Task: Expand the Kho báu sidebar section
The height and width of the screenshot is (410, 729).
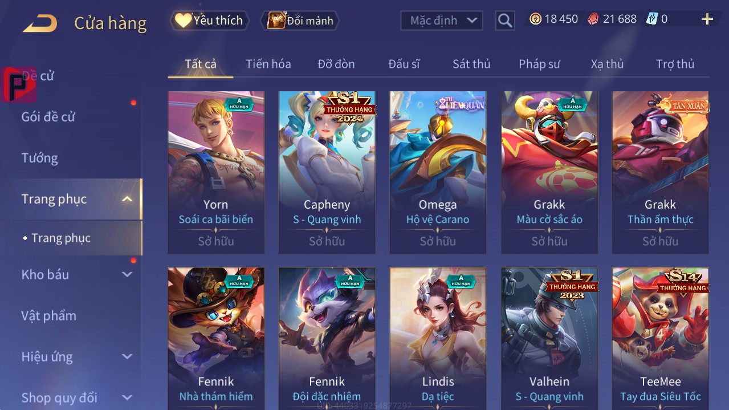Action: coord(127,274)
